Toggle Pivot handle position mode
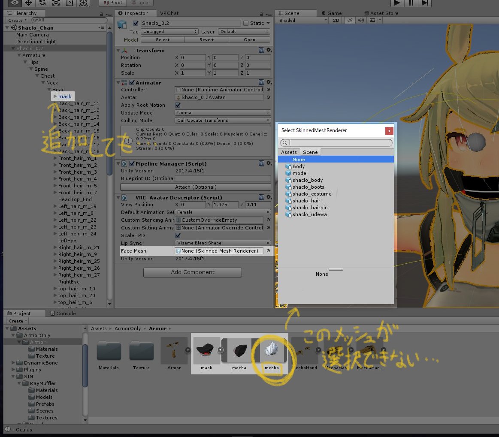499x437 pixels. pos(113,3)
